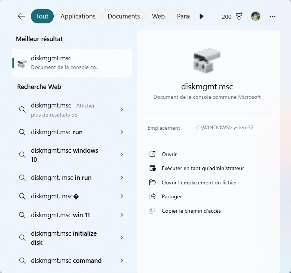Expand chevron beside diskmgmt. msc� suggestion
291x273 pixels.
point(122,196)
